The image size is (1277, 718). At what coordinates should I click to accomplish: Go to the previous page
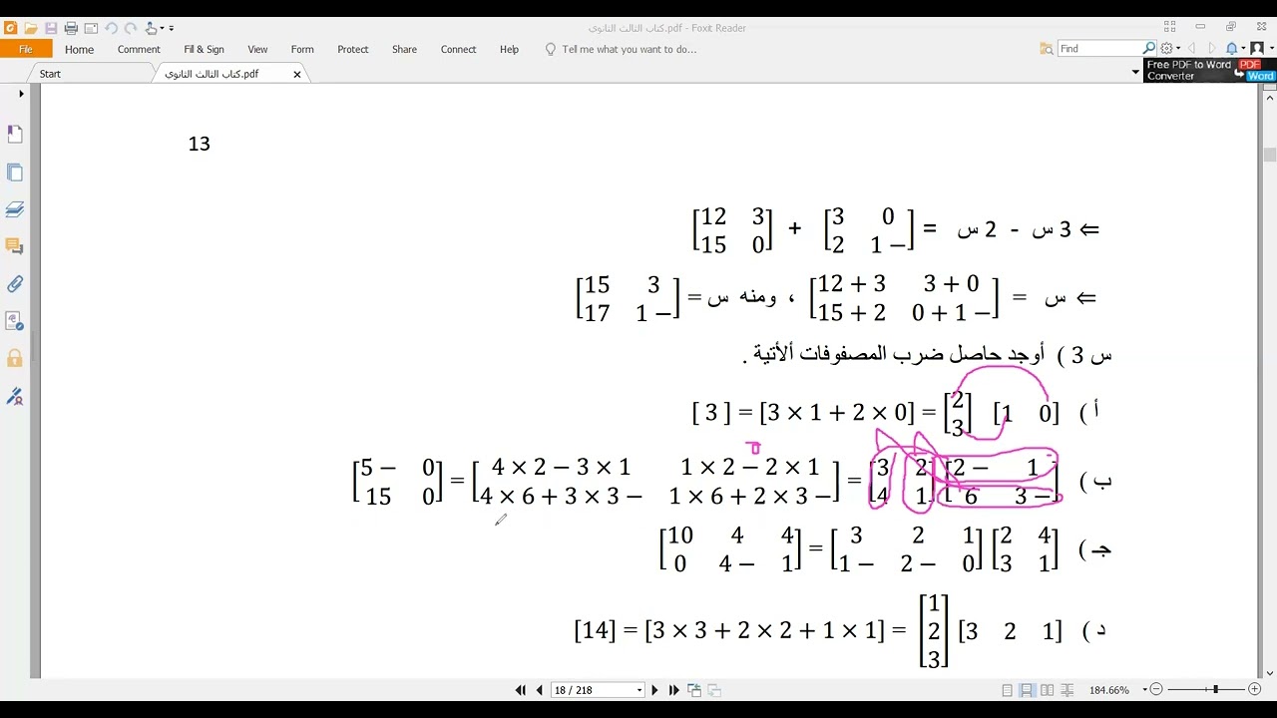coord(540,690)
